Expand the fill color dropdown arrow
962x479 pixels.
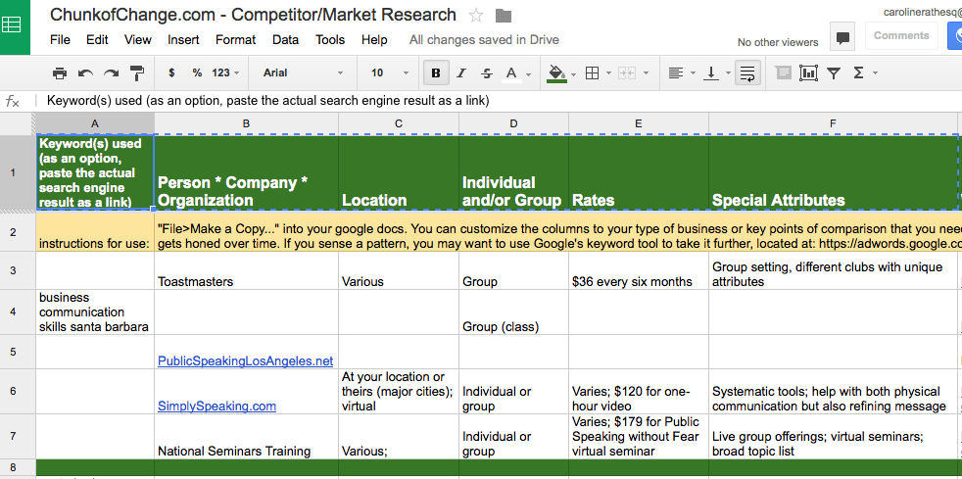tap(574, 73)
